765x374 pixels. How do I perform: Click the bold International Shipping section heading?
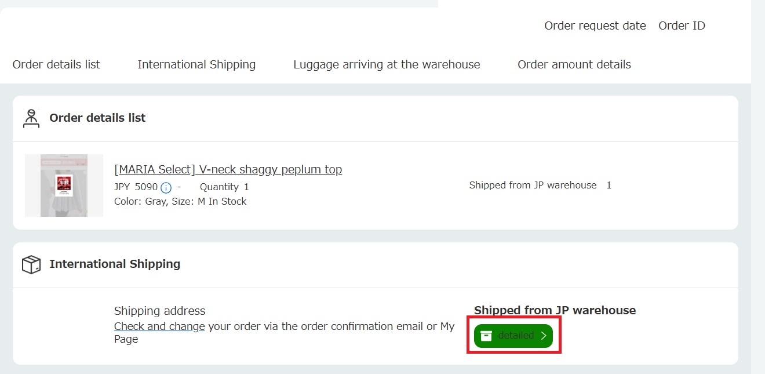pyautogui.click(x=115, y=264)
